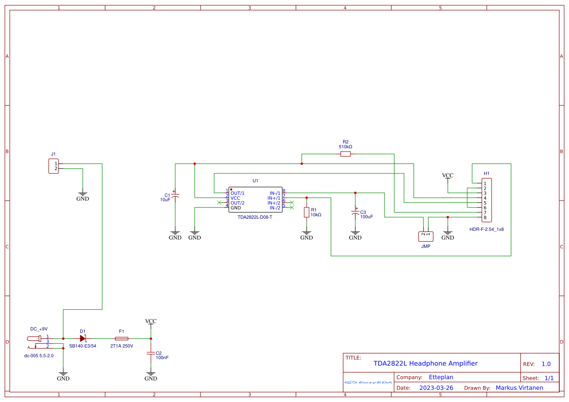The width and height of the screenshot is (569, 402).
Task: Click the junction dot above resistor R1
Action: (307, 198)
